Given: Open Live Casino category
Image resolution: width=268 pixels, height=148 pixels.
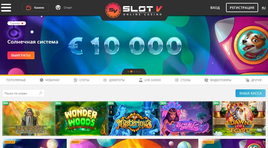Looking at the screenshot, I should click(150, 80).
